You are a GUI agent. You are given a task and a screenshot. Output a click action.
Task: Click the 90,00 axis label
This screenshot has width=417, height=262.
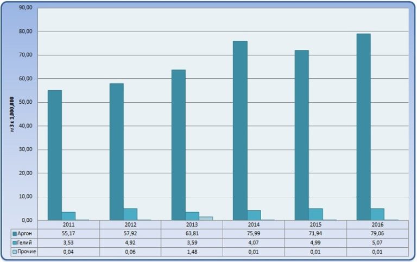pos(26,8)
